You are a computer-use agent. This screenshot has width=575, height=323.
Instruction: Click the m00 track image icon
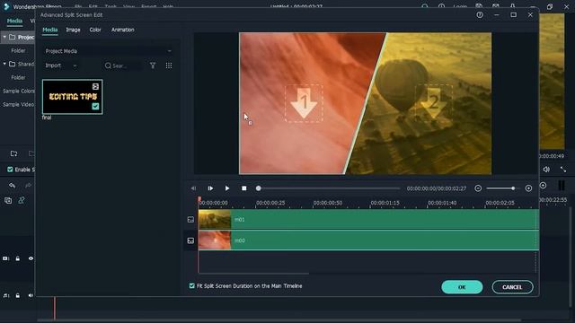pyautogui.click(x=190, y=240)
